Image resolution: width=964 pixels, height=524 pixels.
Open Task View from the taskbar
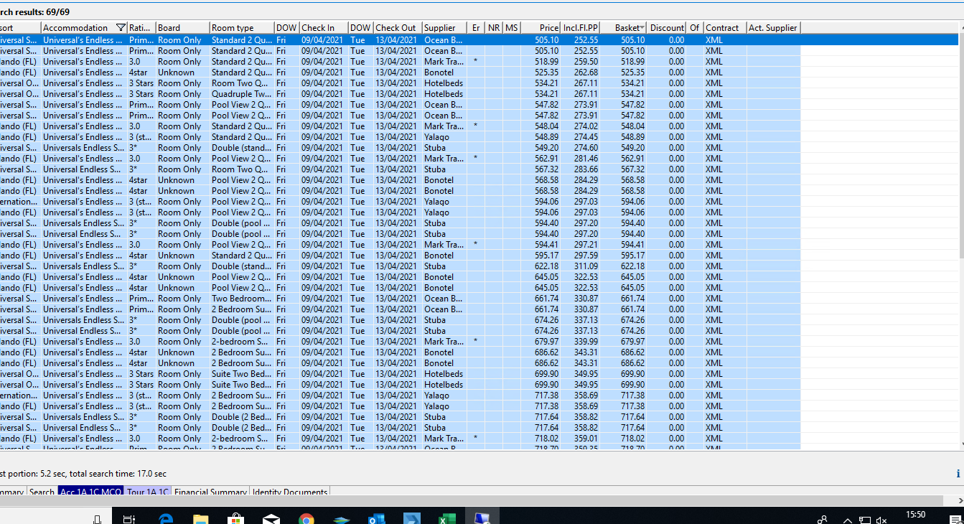tap(129, 518)
